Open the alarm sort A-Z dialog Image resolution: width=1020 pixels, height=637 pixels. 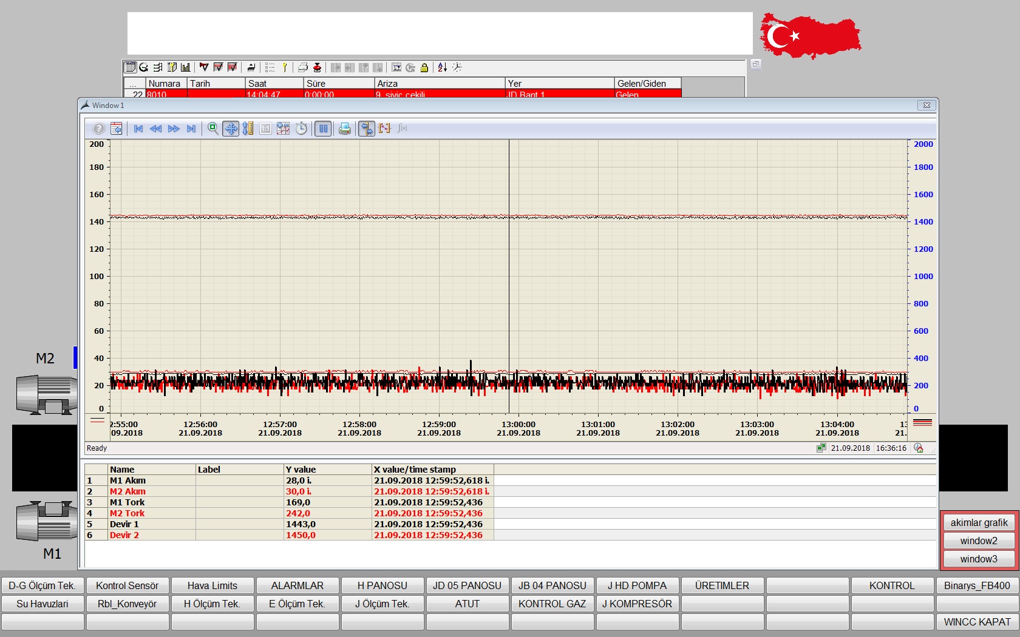pyautogui.click(x=443, y=67)
